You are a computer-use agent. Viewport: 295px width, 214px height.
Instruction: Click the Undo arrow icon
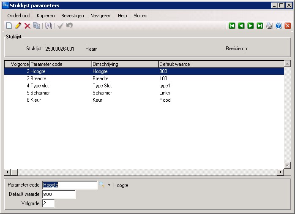69,25
